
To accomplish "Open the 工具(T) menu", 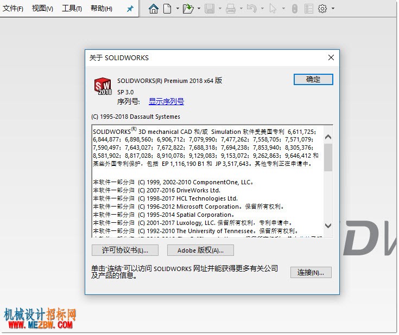I will (x=72, y=9).
